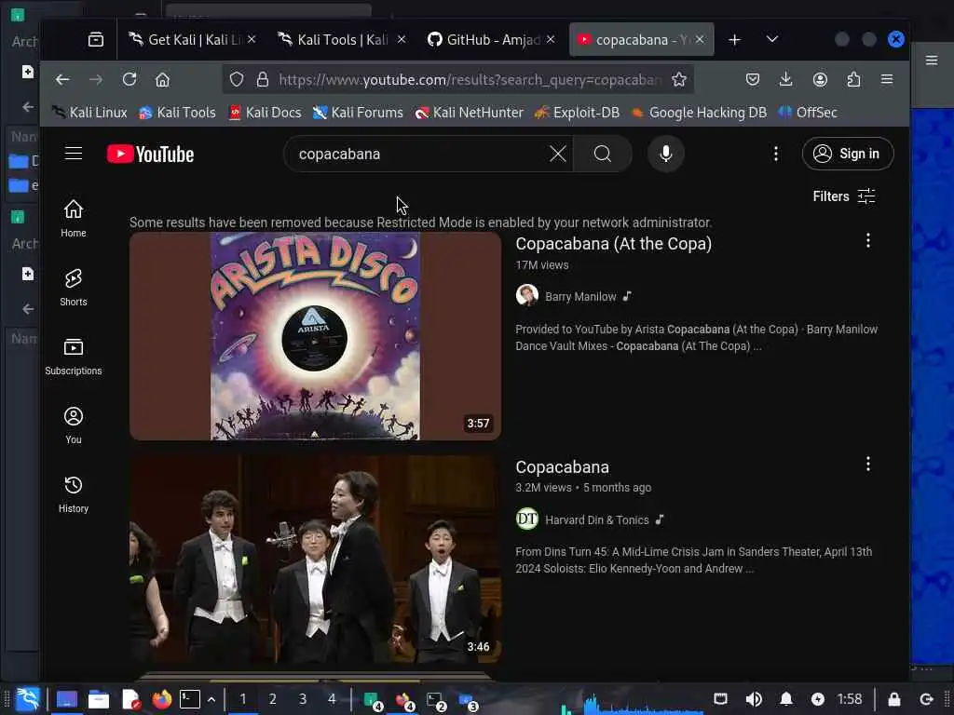Switch to the GitHub - Amjad tab
This screenshot has height=715, width=954.
click(484, 39)
